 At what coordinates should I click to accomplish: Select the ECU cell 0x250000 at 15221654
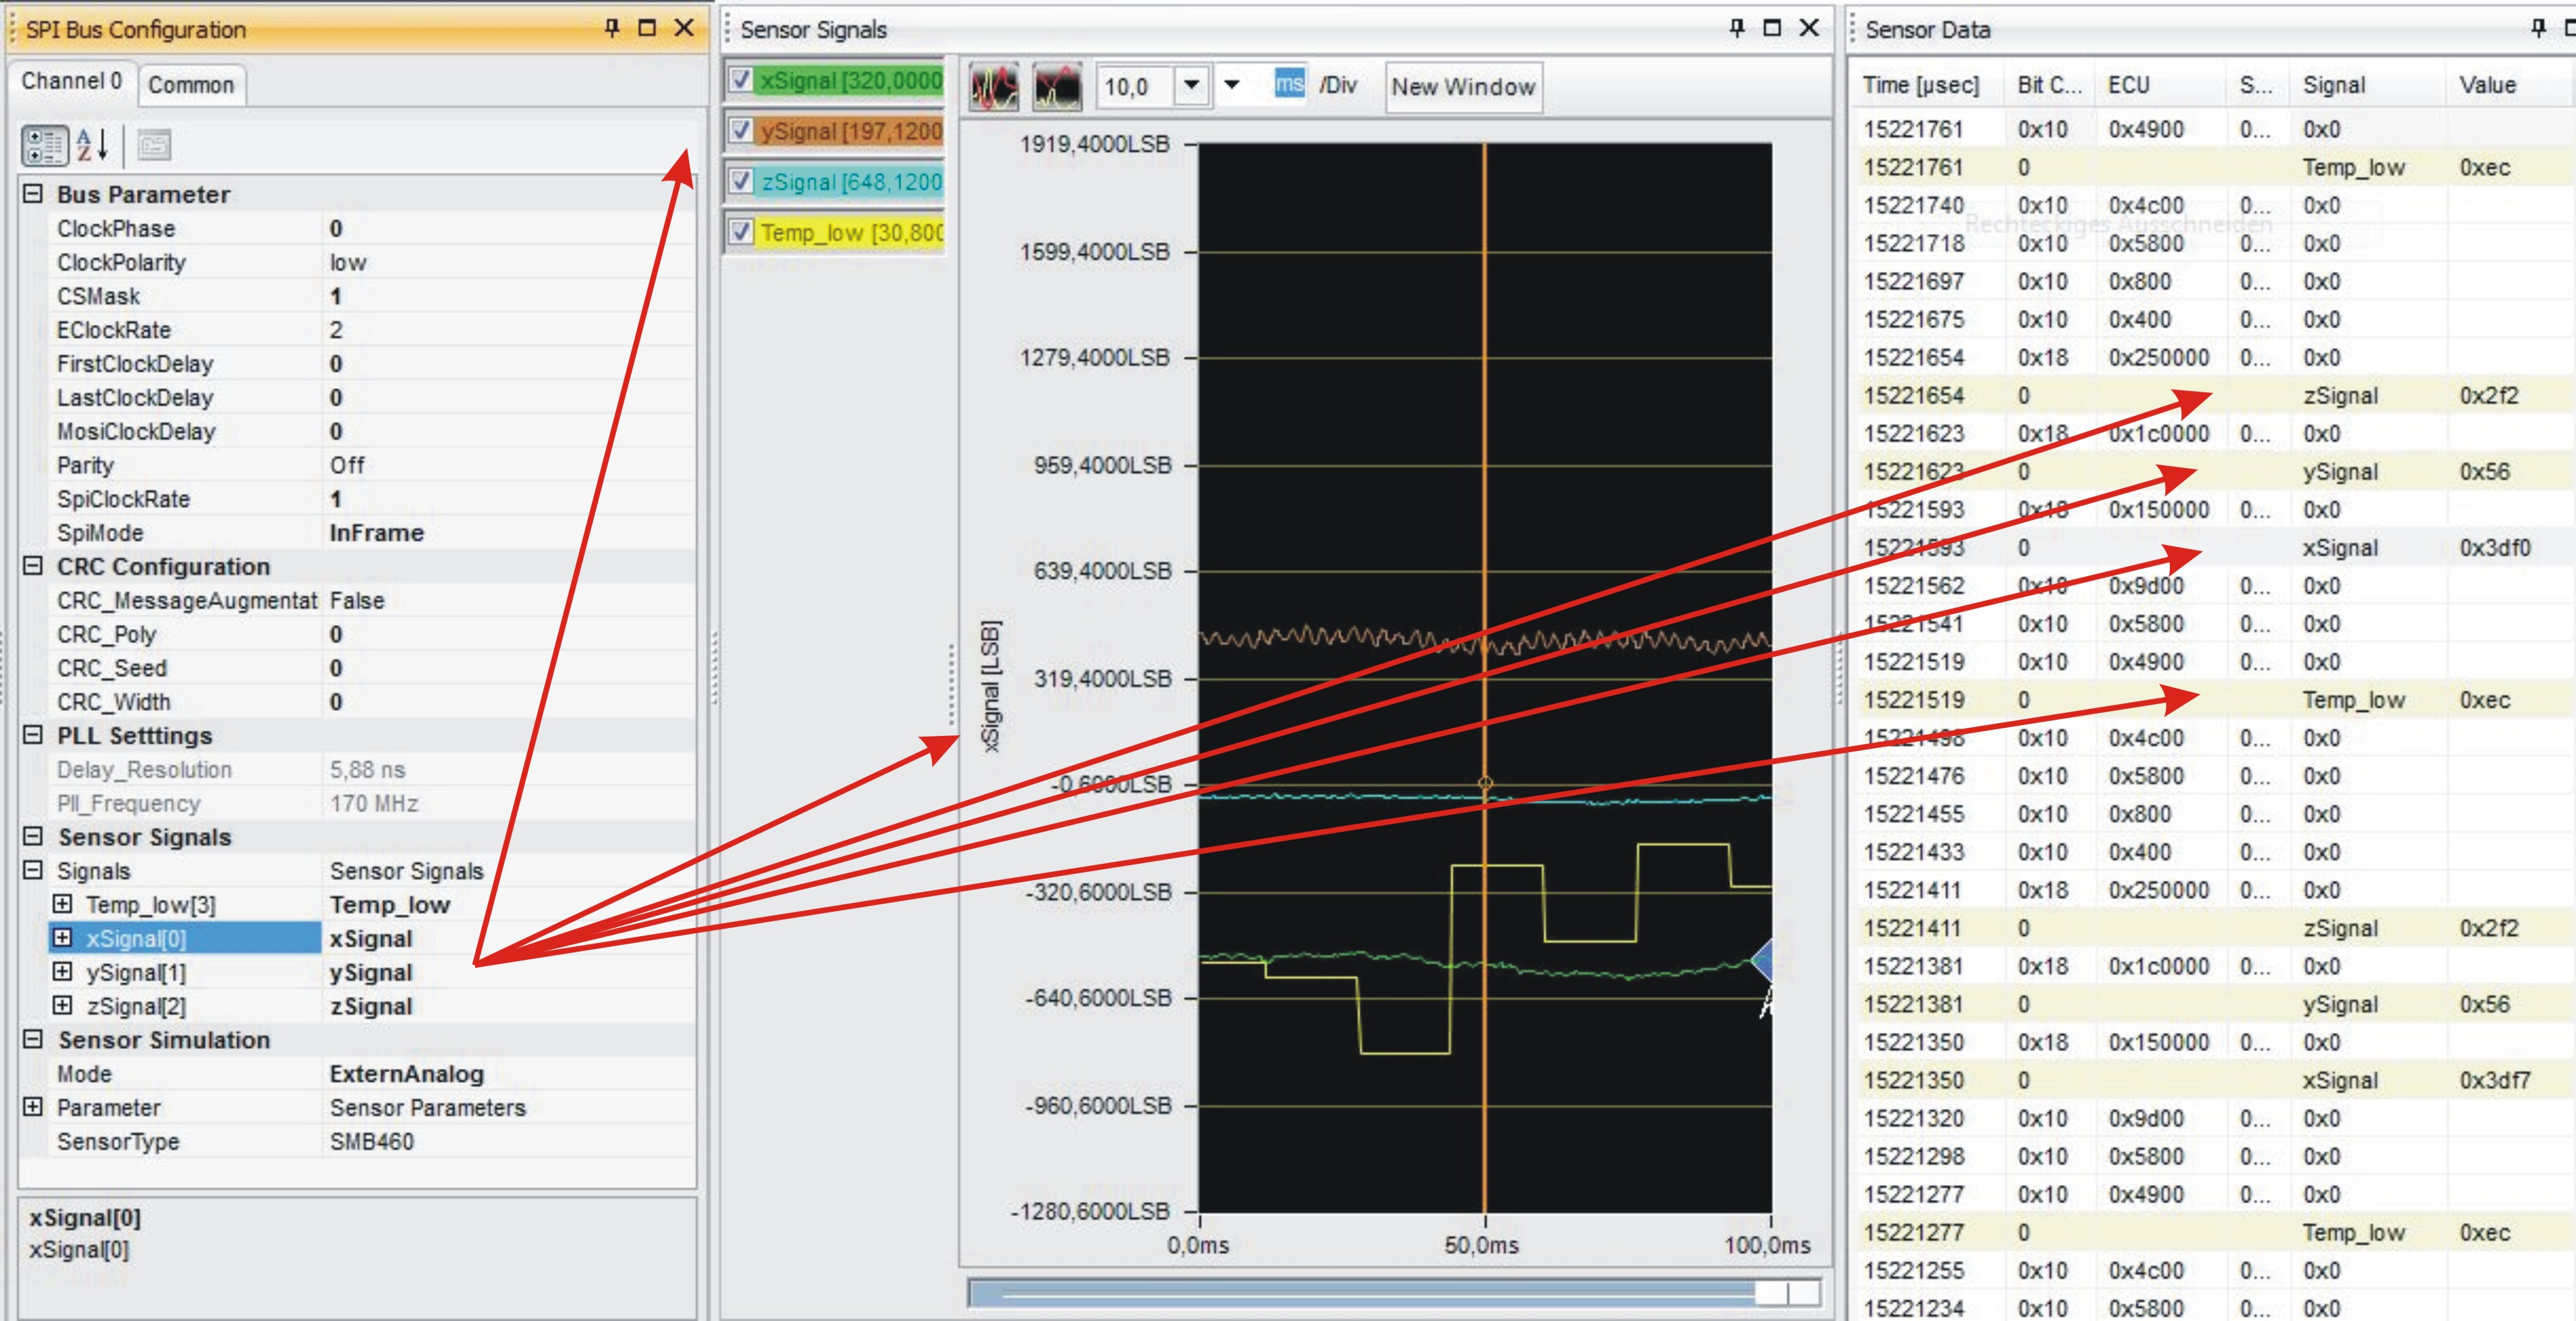2159,358
